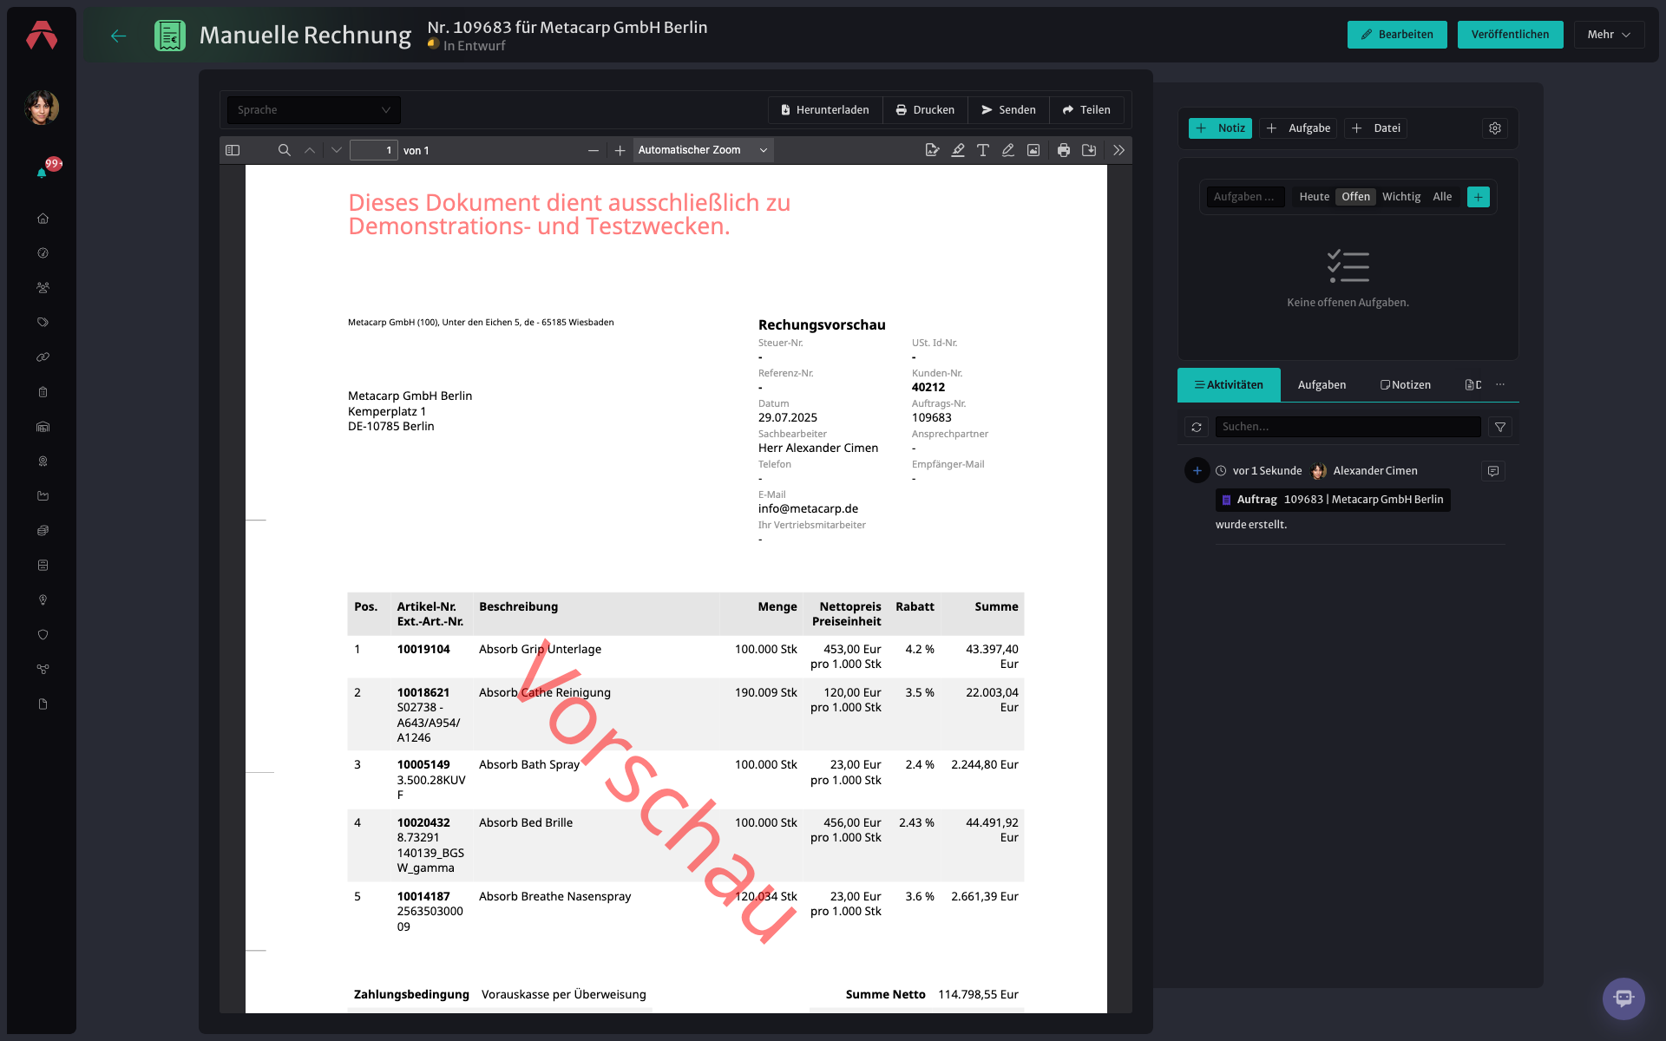Viewport: 1666px width, 1041px height.
Task: Filter tasks by Offen
Action: pyautogui.click(x=1355, y=197)
